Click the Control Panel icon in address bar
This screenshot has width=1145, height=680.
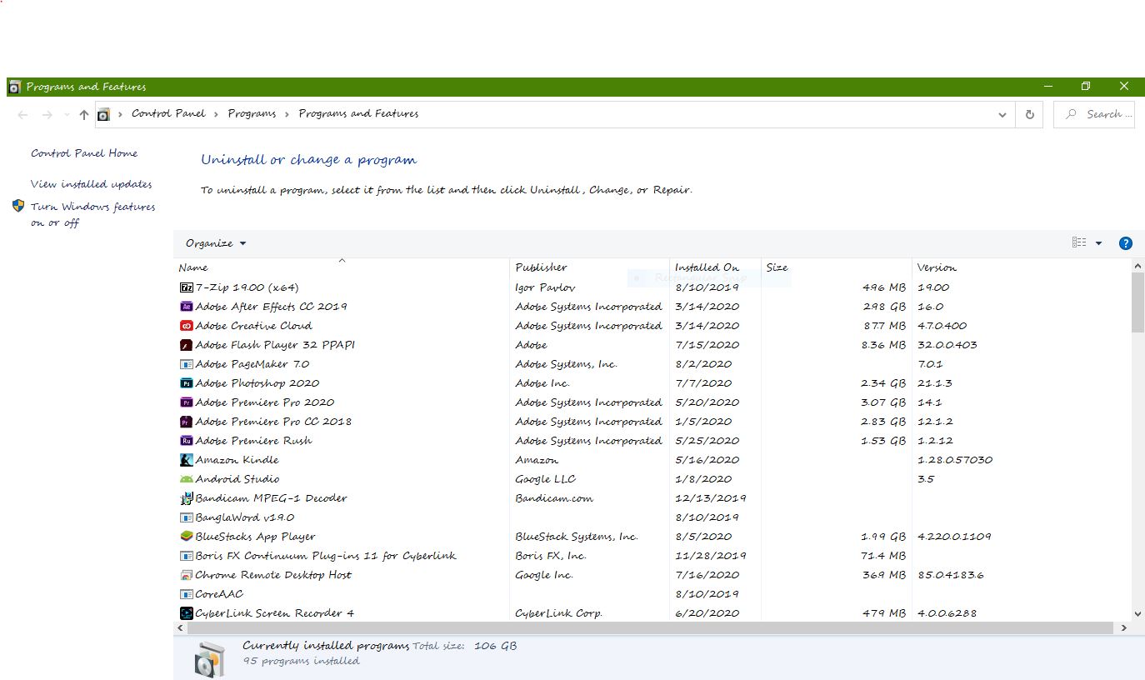pos(103,115)
